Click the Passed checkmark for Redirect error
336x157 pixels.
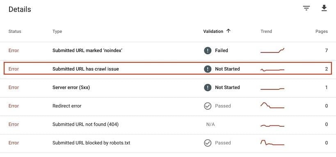(208, 106)
